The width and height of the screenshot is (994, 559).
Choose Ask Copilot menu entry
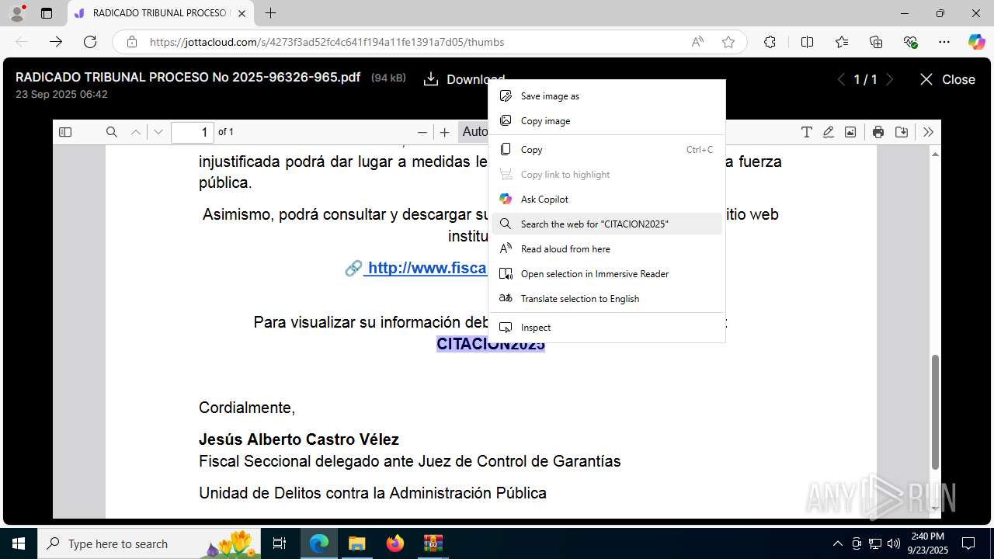point(606,200)
